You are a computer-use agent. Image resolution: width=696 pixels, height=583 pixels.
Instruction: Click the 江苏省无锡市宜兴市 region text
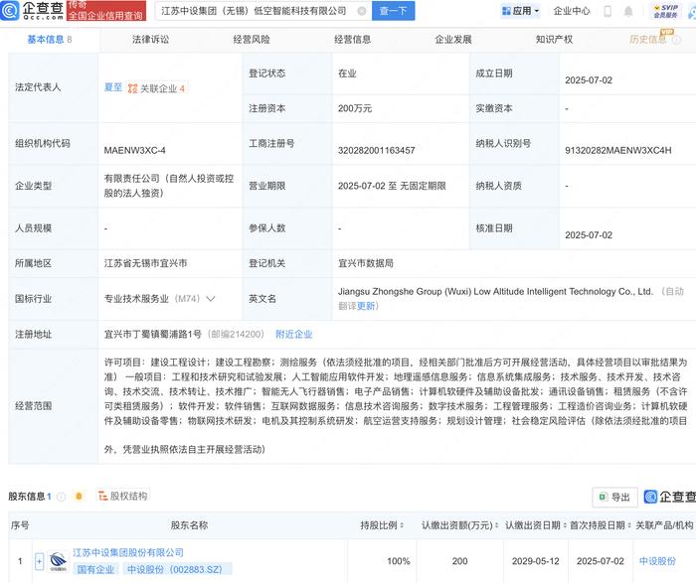[x=145, y=263]
